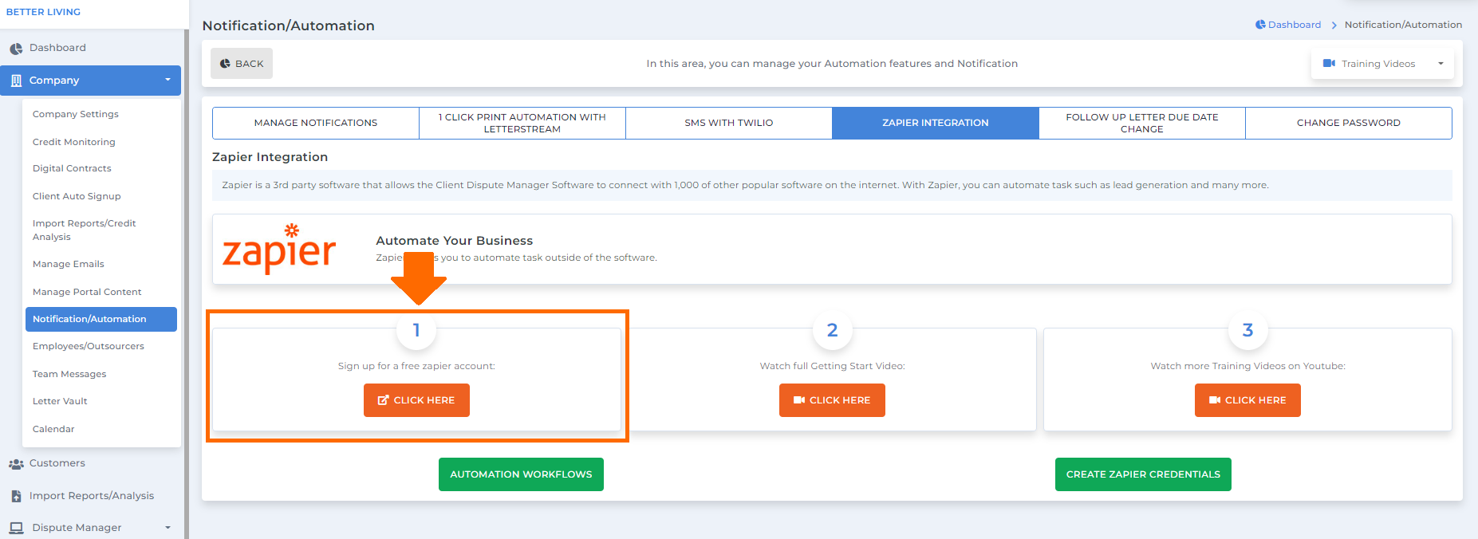The height and width of the screenshot is (539, 1478).
Task: Click the 'Zapier Integration' section heading
Action: [270, 157]
